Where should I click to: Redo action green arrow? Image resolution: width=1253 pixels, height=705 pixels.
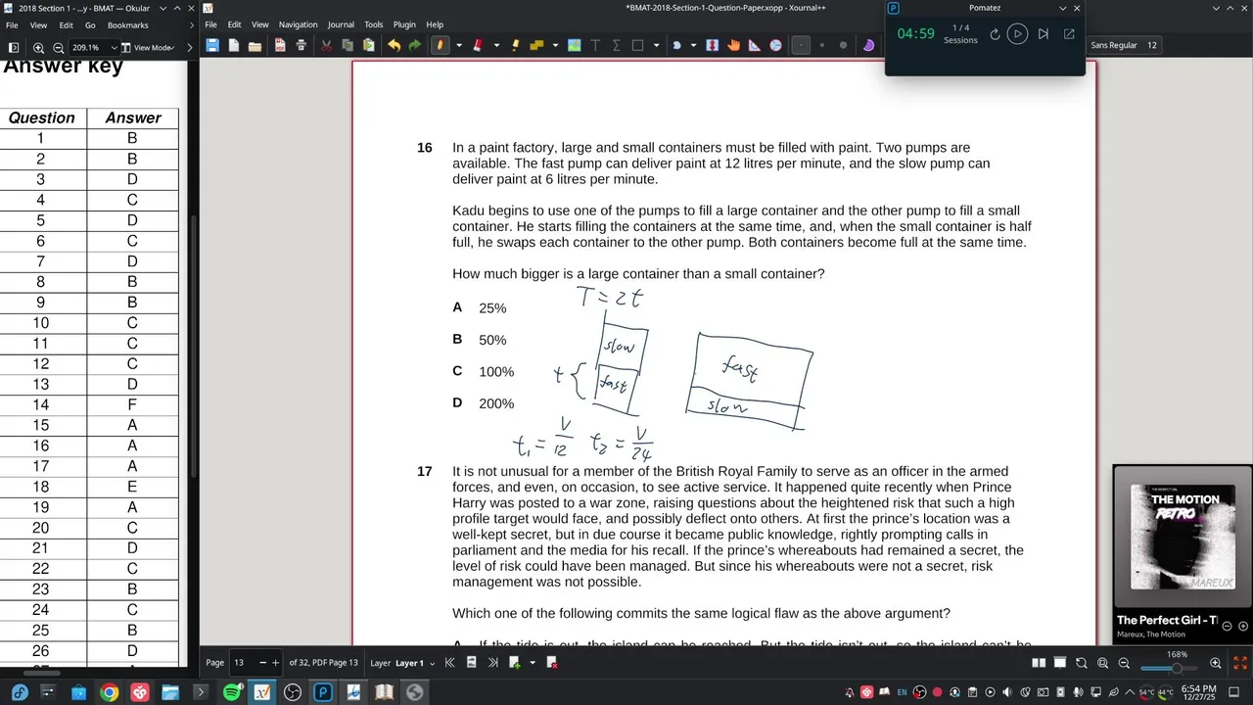[x=415, y=45]
